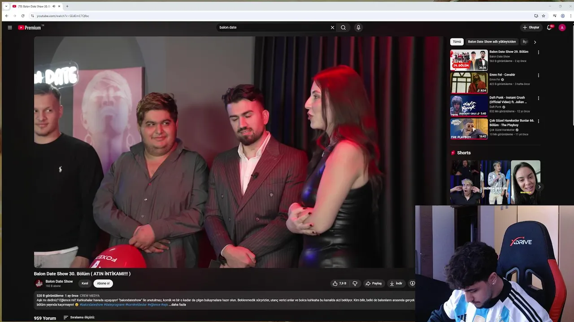The height and width of the screenshot is (322, 574).
Task: Join the channel with Katıl
Action: 85,284
